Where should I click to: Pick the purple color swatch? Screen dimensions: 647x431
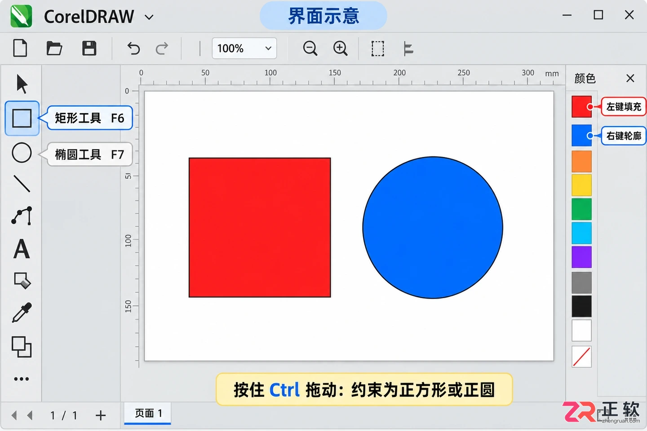581,257
